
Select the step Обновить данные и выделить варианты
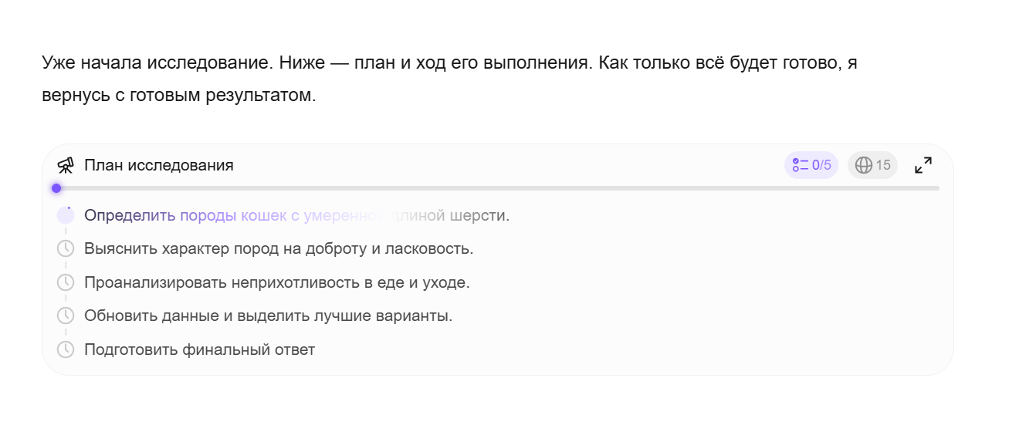[268, 316]
